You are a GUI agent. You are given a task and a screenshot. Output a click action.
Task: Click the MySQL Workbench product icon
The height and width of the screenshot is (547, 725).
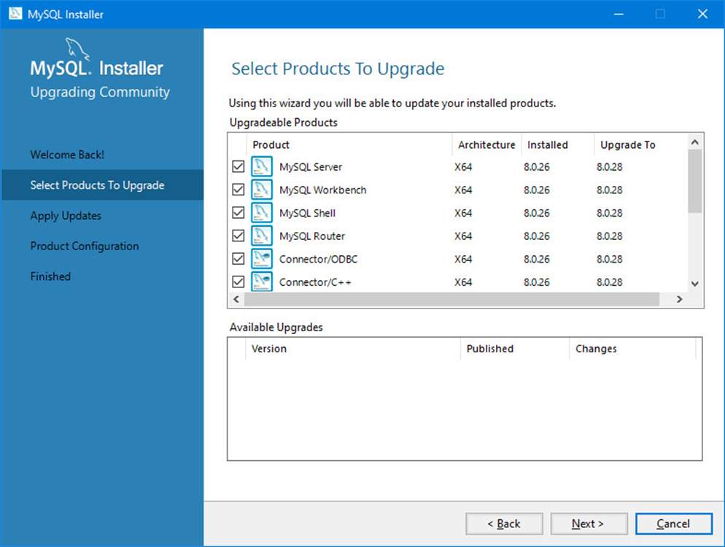(x=261, y=190)
